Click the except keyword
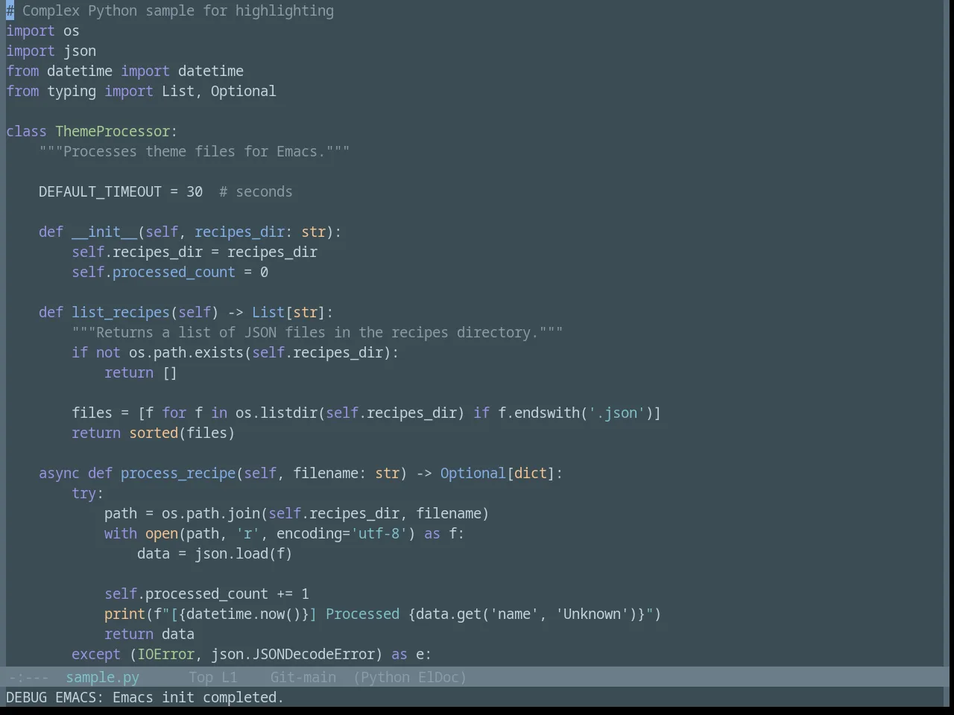The height and width of the screenshot is (715, 954). tap(96, 654)
